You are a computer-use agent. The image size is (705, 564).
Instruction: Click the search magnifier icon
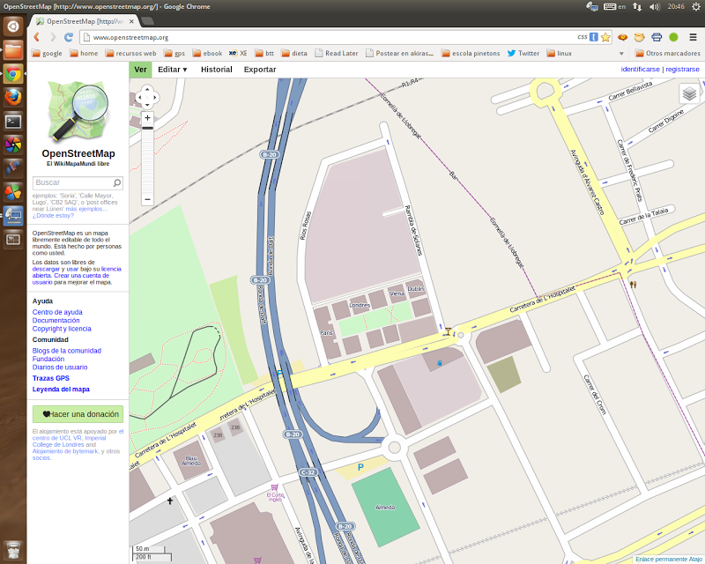[x=117, y=182]
